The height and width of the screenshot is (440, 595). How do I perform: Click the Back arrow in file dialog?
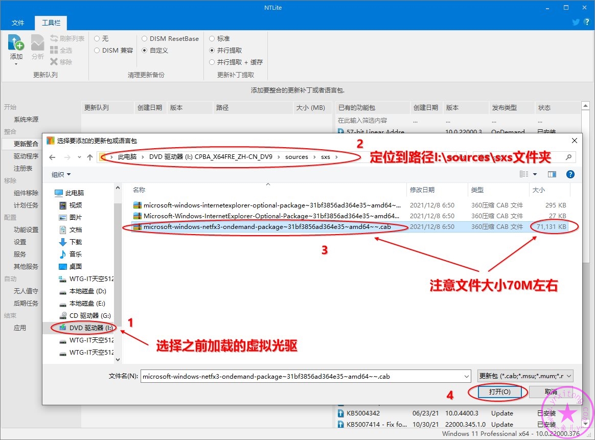52,157
